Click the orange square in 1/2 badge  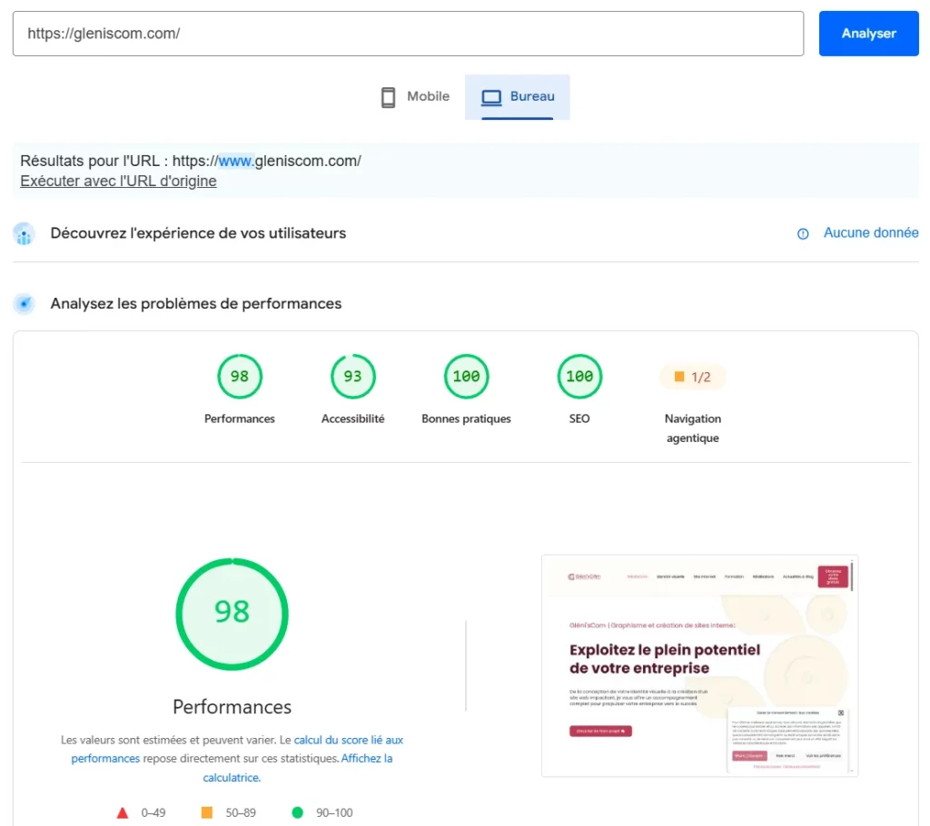[x=679, y=377]
